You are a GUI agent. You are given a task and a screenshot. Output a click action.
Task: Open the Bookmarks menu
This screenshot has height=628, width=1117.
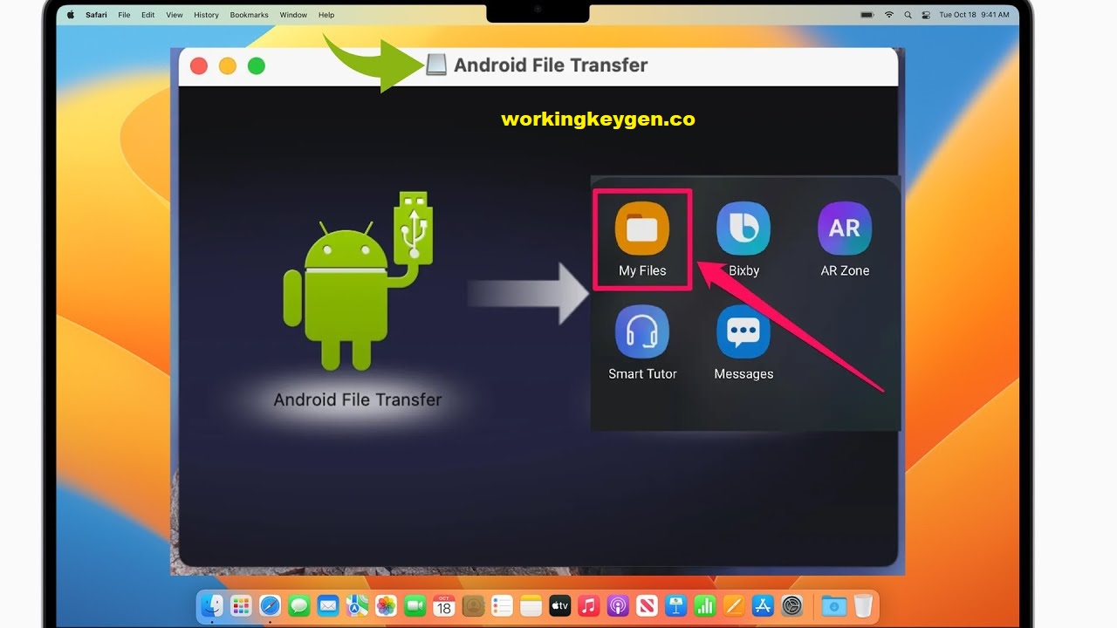249,15
